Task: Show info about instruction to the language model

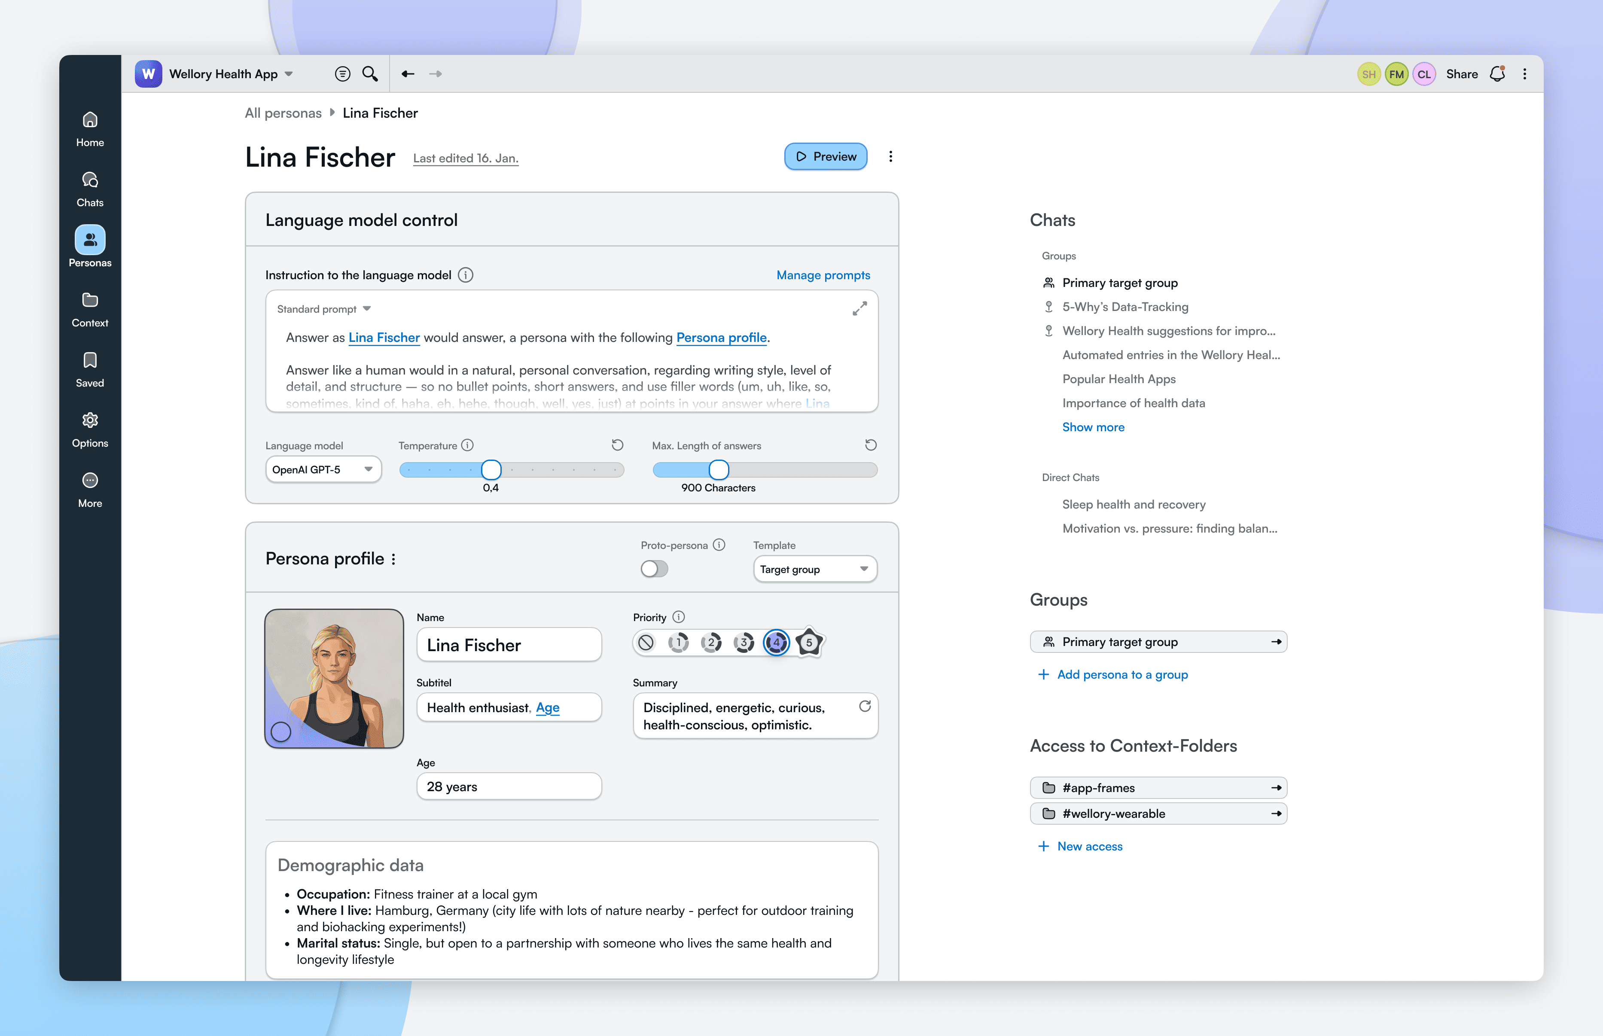Action: pyautogui.click(x=466, y=275)
